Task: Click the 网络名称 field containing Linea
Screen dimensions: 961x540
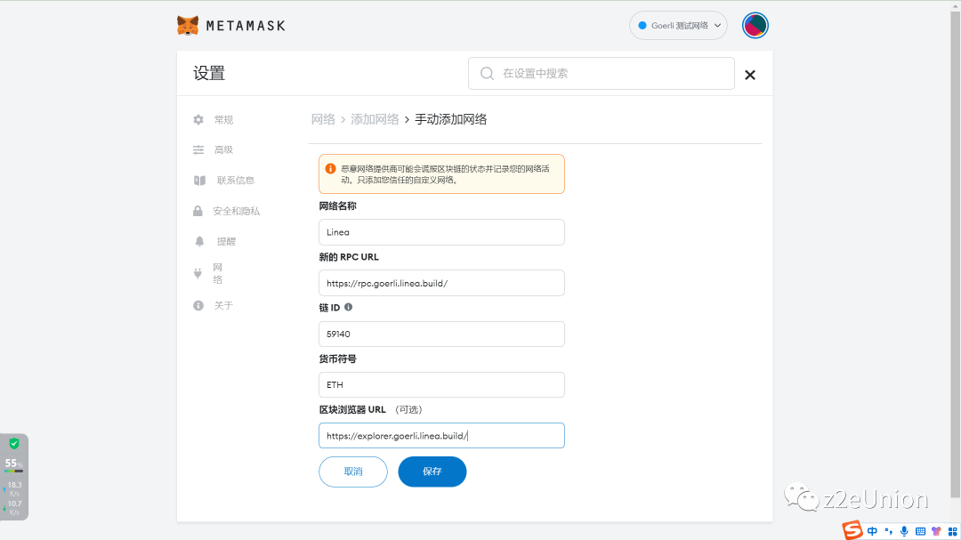Action: pyautogui.click(x=441, y=231)
